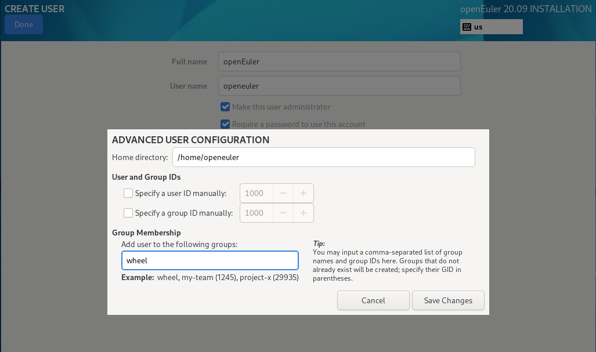Enable "Specify a user ID manually"
This screenshot has height=352, width=596.
pos(128,193)
